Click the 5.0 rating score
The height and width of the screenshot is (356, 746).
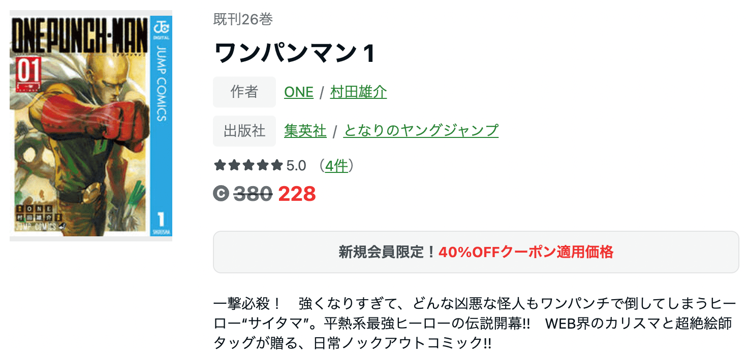pos(296,165)
